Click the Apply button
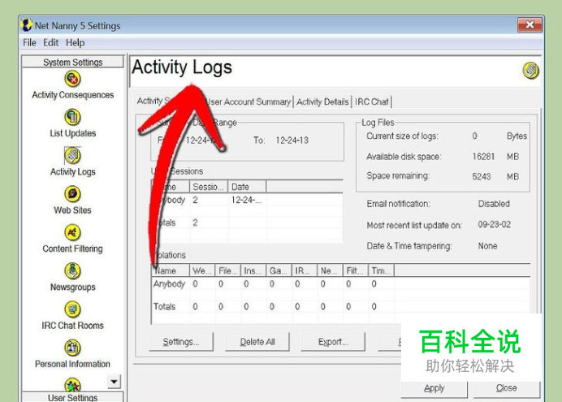The height and width of the screenshot is (402, 562). (434, 389)
